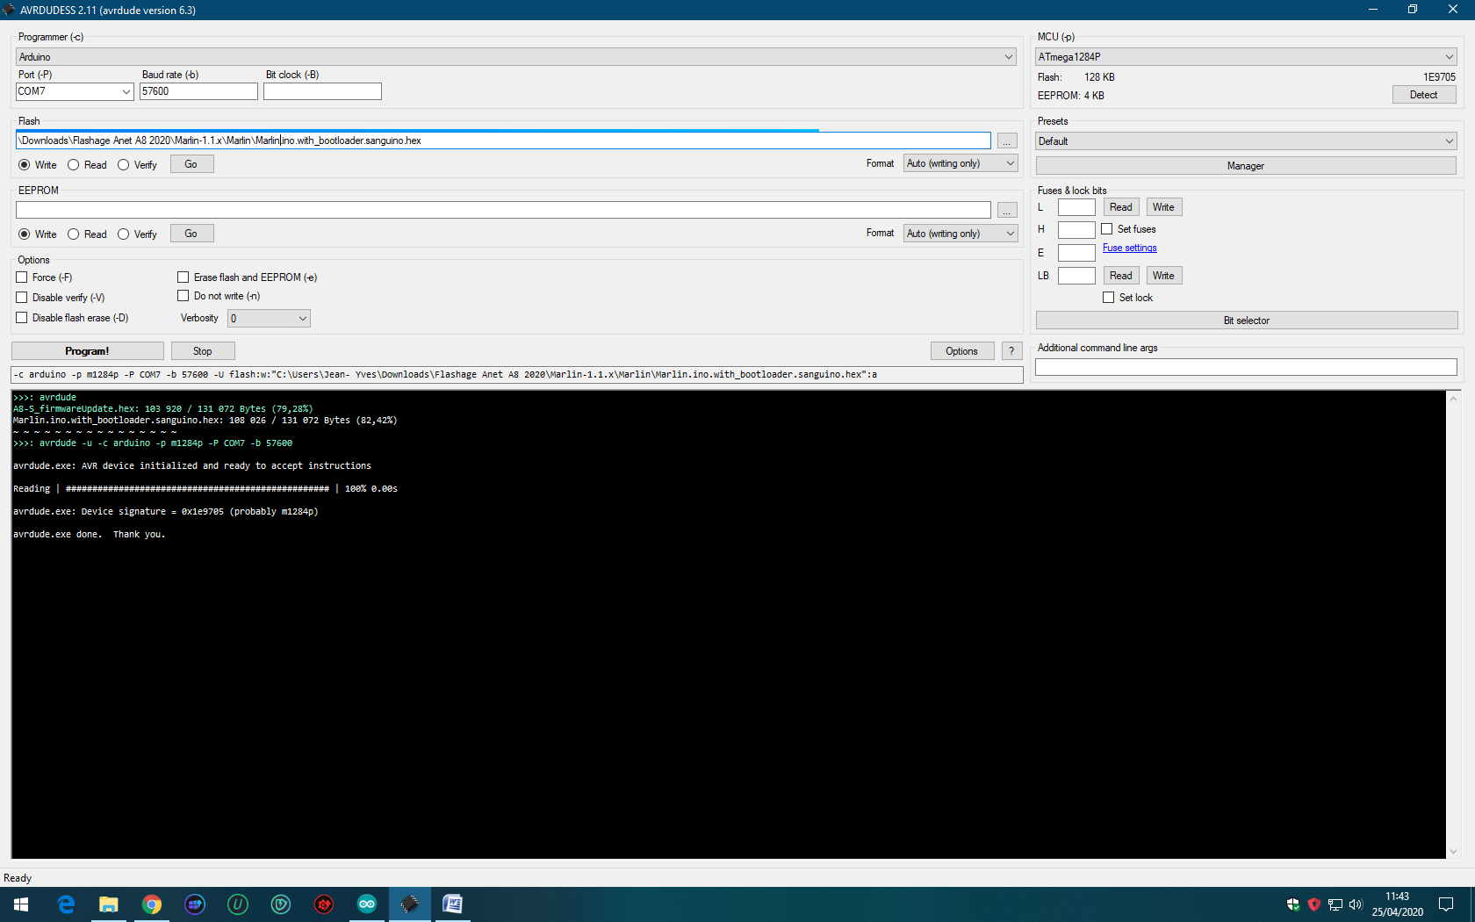Tick Do not write (-n) checkbox
This screenshot has width=1475, height=922.
coord(183,296)
